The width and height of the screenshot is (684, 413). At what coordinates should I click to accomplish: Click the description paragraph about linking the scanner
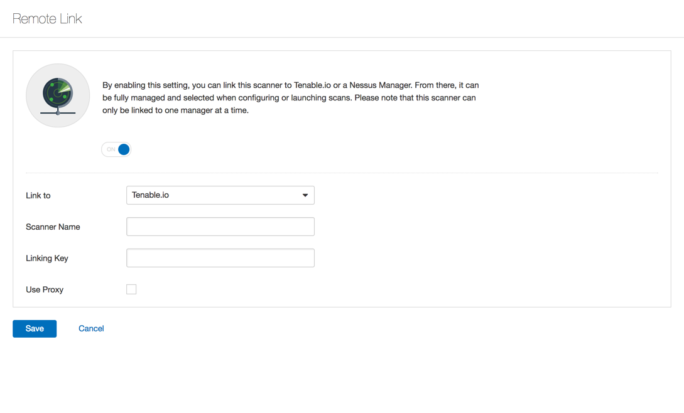pyautogui.click(x=290, y=98)
